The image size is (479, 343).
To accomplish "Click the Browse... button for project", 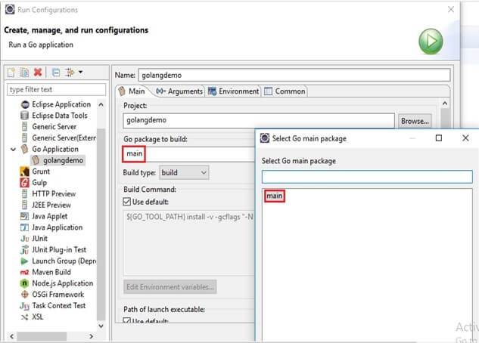I will [415, 121].
